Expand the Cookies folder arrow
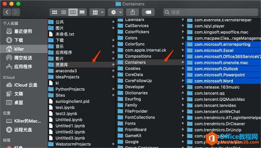Image resolution: width=261 pixels, height=148 pixels. click(183, 68)
